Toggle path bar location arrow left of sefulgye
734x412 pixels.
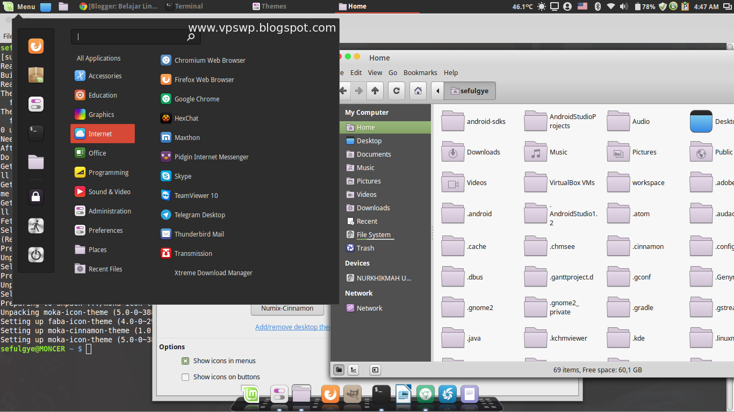(x=437, y=91)
